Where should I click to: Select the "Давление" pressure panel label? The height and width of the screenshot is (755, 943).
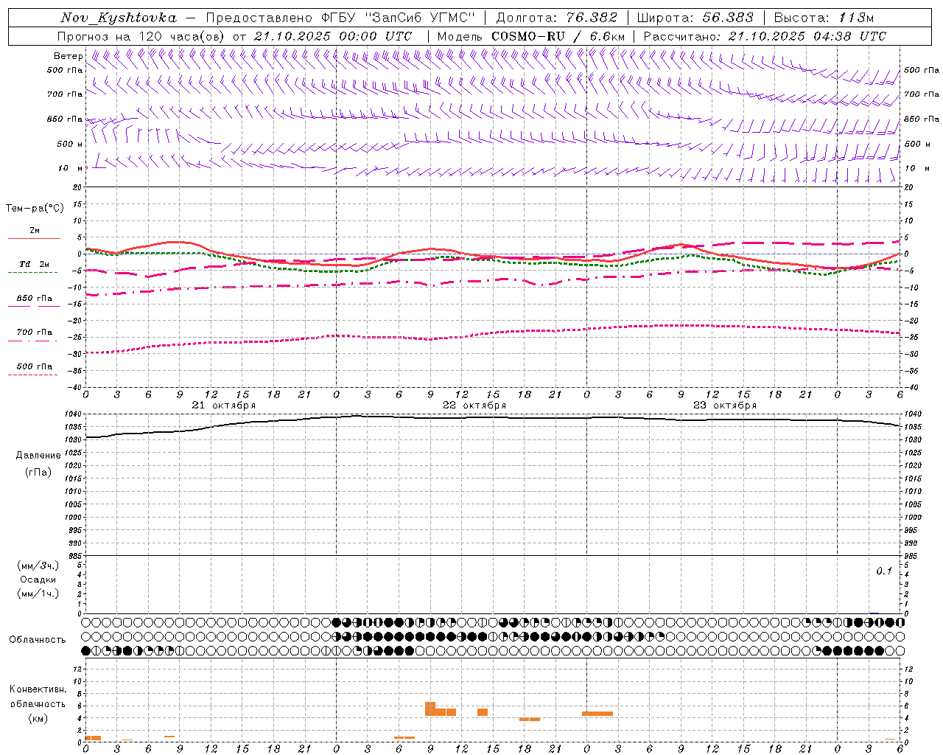38,456
